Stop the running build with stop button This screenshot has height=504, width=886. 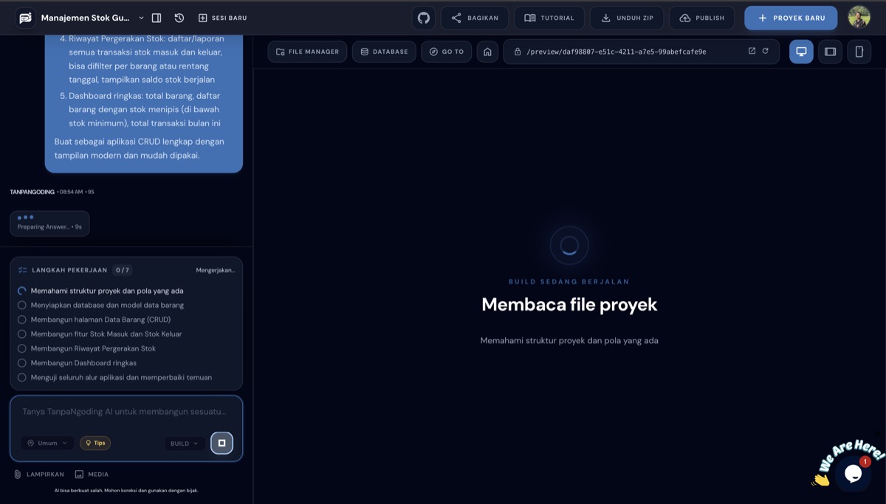pos(221,443)
